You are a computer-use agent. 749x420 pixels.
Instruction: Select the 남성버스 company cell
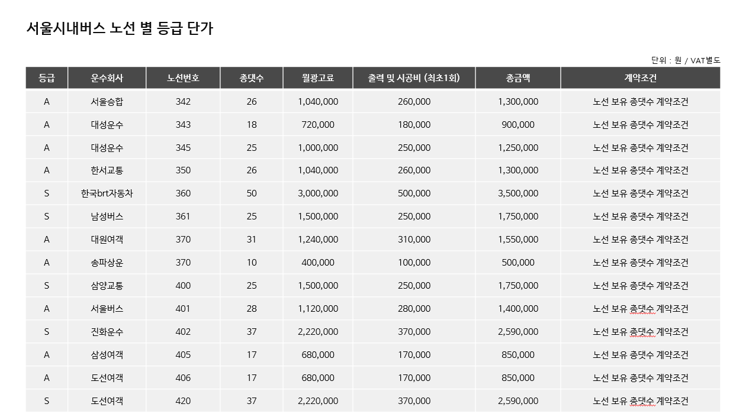pos(107,217)
